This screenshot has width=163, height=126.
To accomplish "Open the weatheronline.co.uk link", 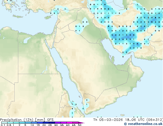I will point(143,124).
